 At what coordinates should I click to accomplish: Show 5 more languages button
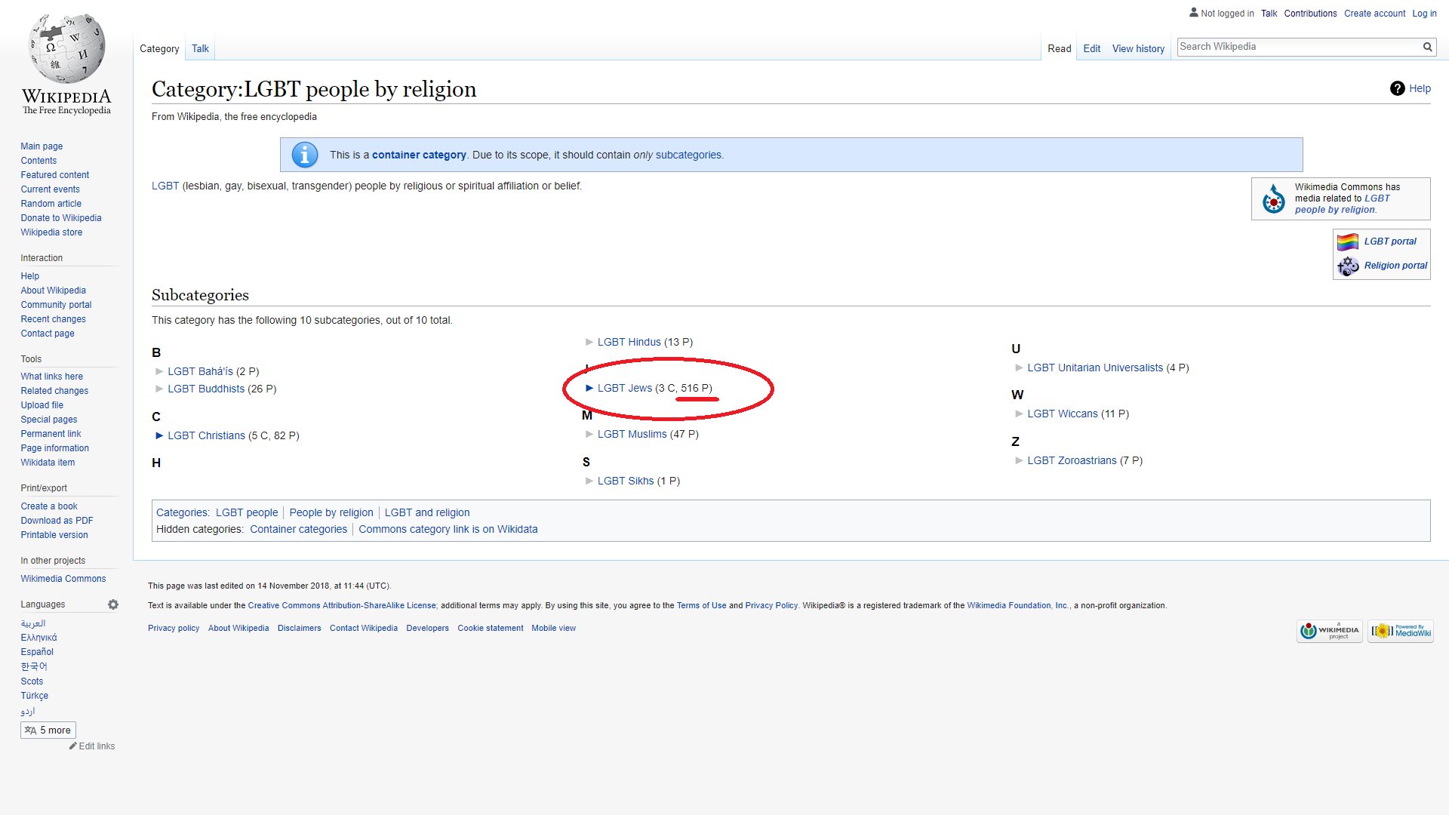(48, 730)
